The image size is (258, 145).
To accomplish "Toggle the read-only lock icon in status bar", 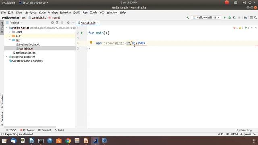I will coord(254,134).
